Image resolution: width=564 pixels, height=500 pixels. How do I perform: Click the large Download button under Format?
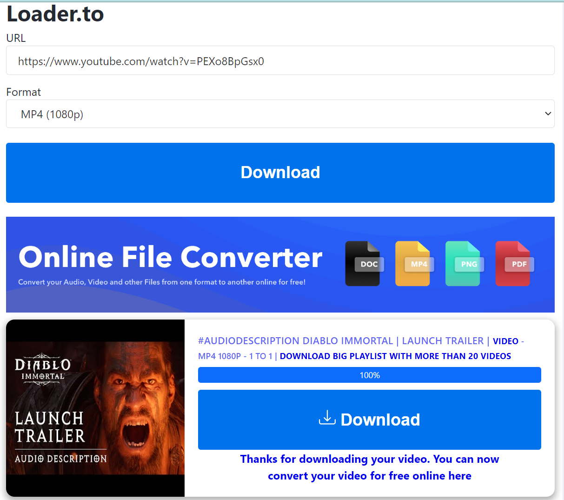tap(280, 173)
